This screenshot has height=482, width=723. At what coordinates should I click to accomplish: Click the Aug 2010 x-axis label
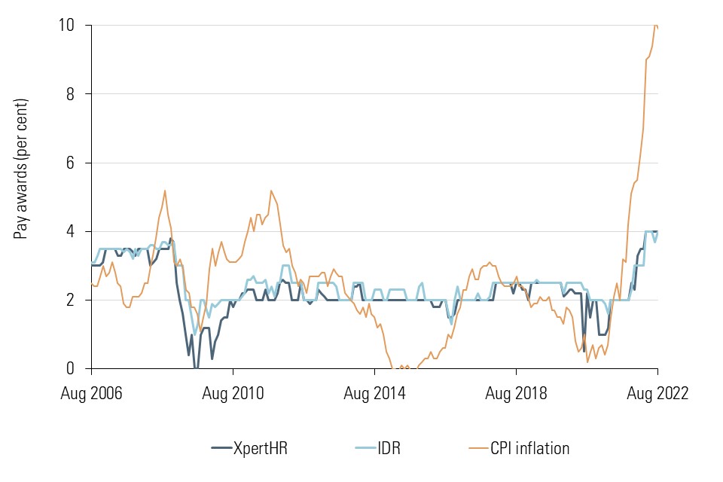(233, 393)
